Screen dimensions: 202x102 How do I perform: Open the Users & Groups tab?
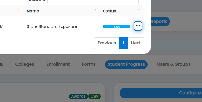[174, 64]
